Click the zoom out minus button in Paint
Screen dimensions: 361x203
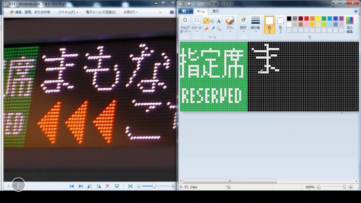tap(318, 187)
